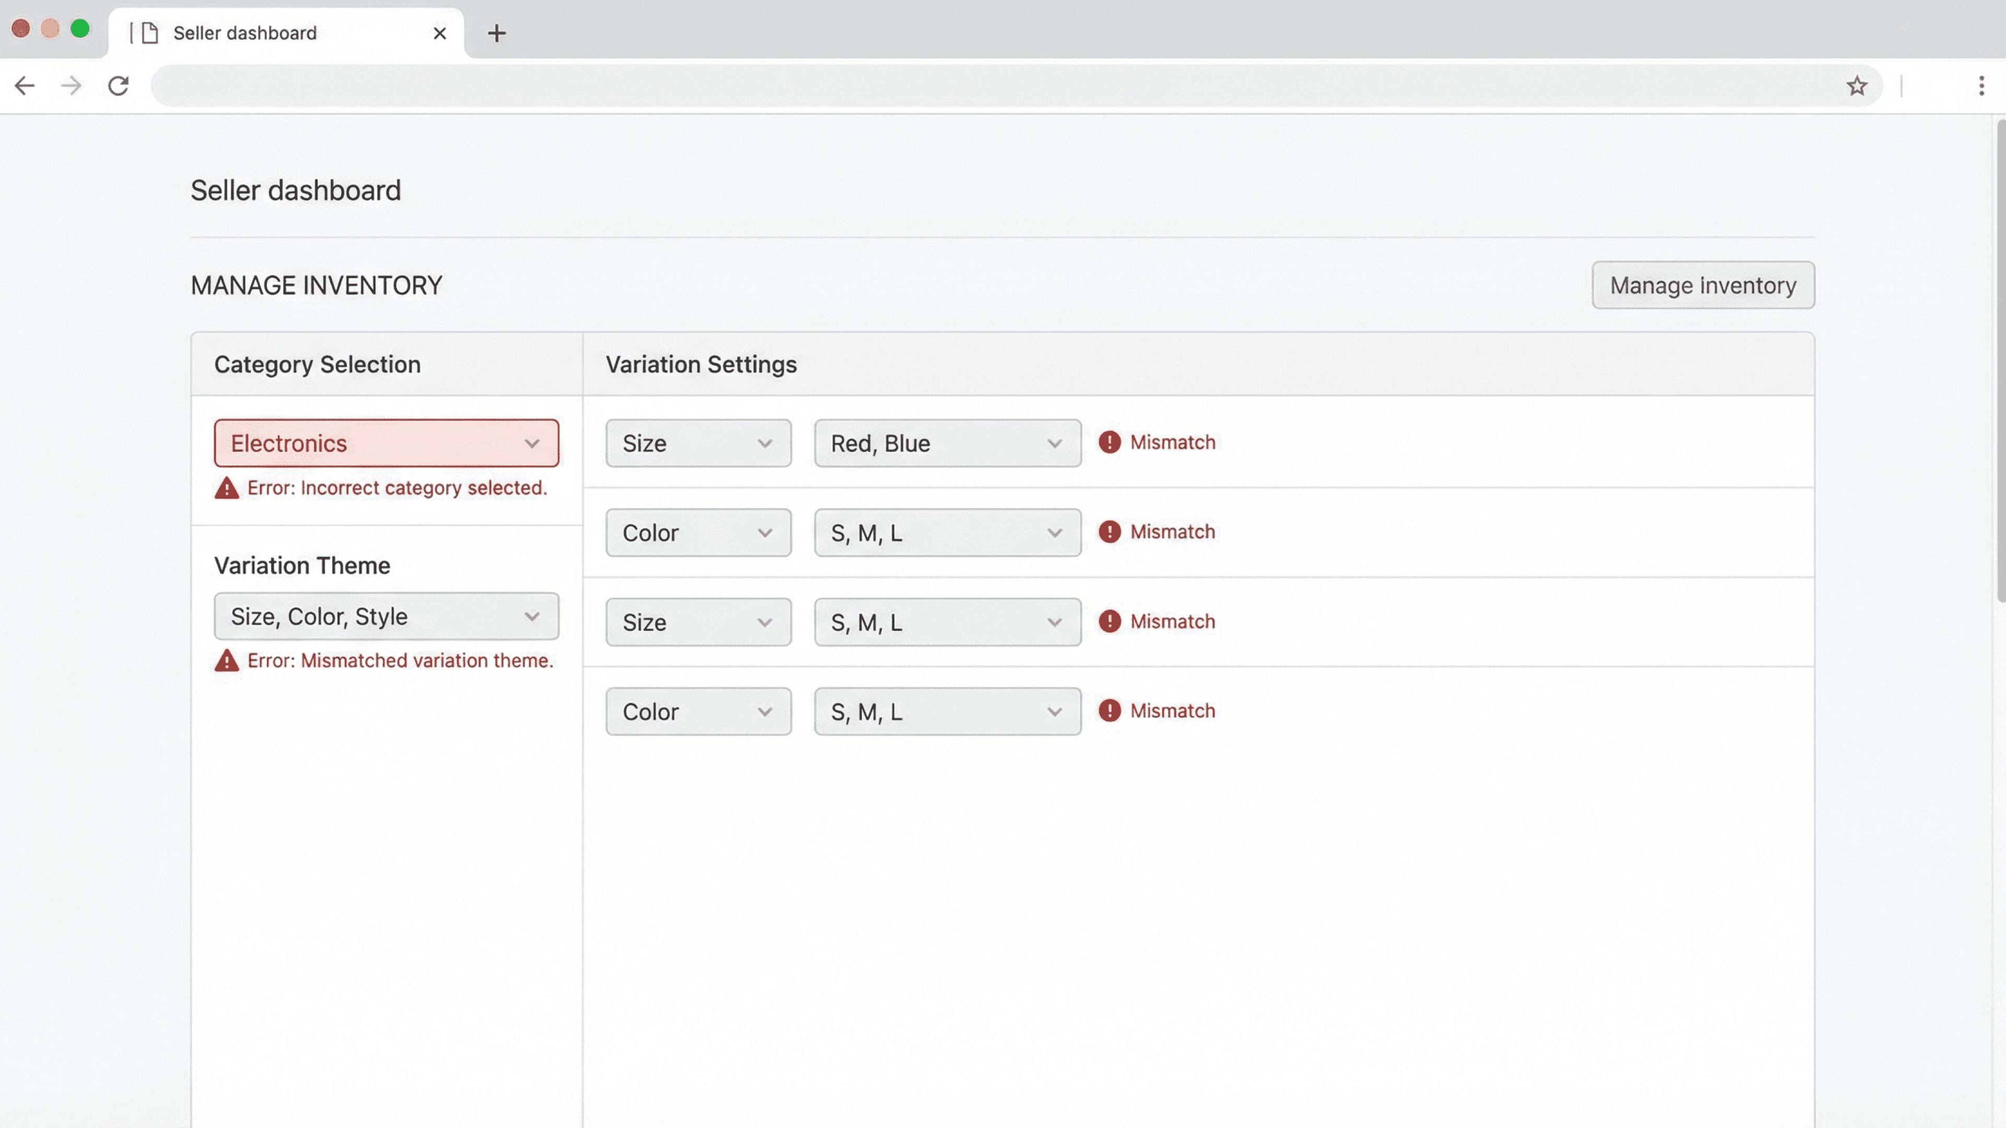
Task: Click first row Mismatch exclamation icon
Action: click(1109, 442)
